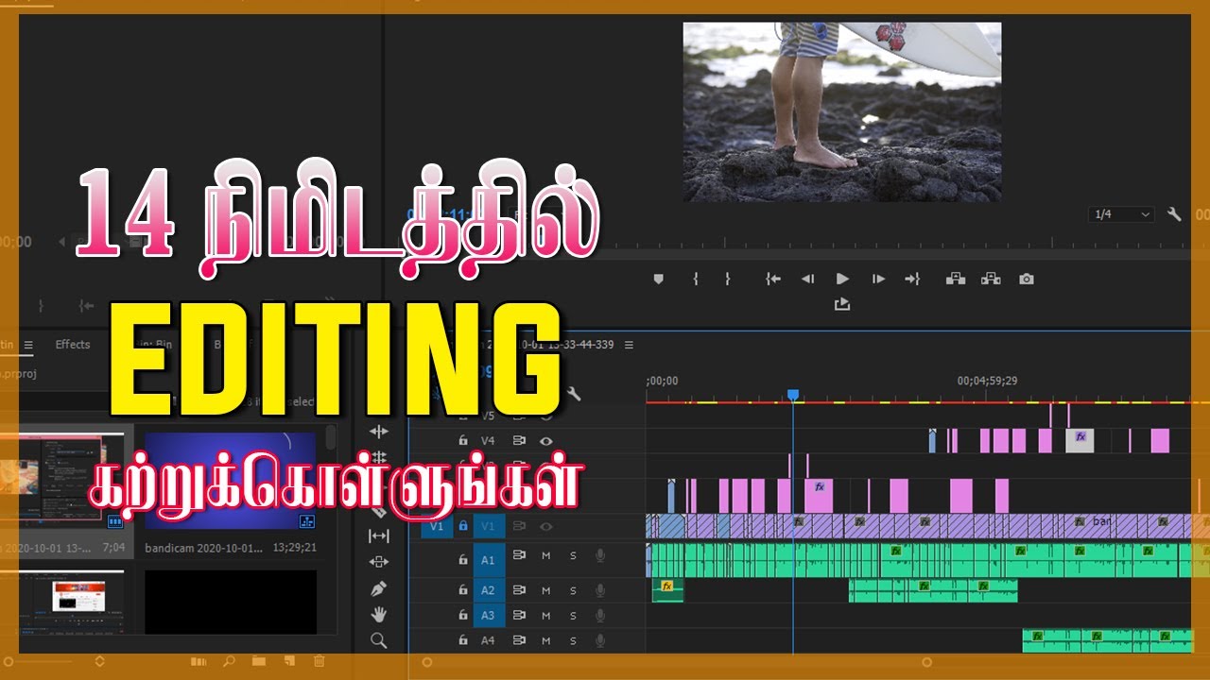Toggle V1 track targeting
Image resolution: width=1210 pixels, height=680 pixels.
click(x=489, y=526)
